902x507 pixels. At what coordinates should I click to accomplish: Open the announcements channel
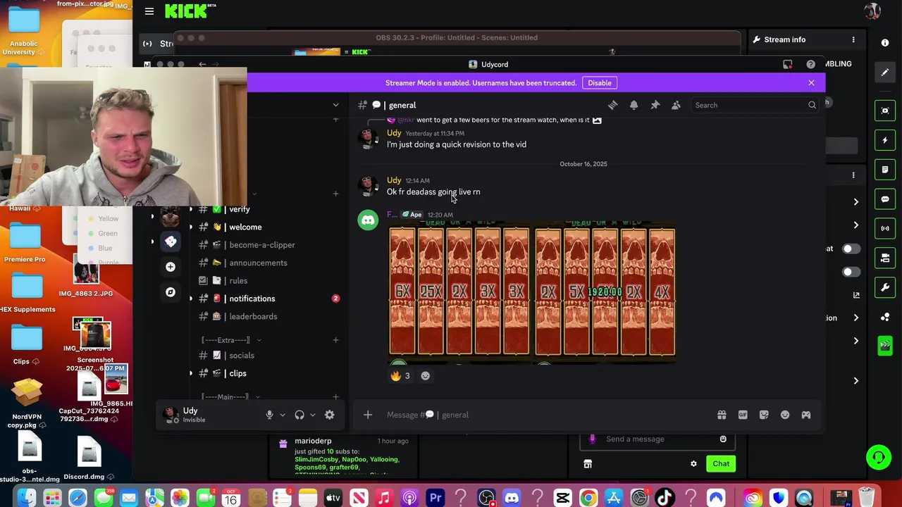point(266,263)
